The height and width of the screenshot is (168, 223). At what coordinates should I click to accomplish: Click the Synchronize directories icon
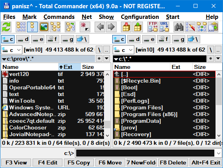(202, 27)
